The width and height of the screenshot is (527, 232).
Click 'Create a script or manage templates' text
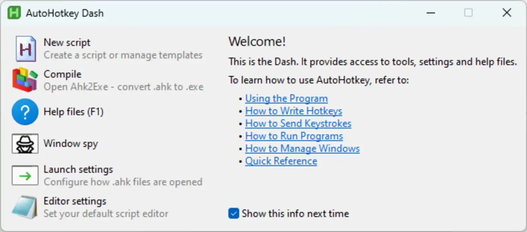(123, 55)
